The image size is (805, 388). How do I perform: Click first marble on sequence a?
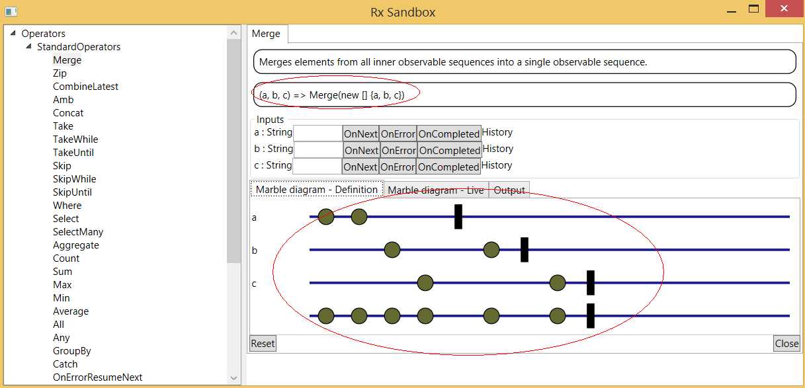click(x=326, y=216)
